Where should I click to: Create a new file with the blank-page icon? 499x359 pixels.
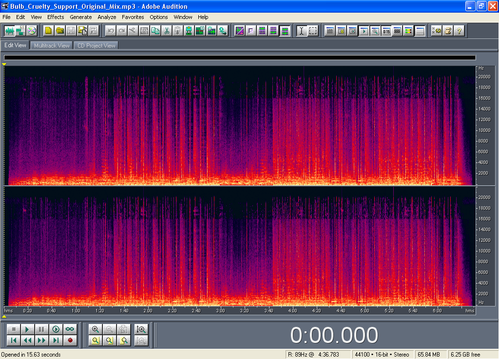pyautogui.click(x=48, y=31)
